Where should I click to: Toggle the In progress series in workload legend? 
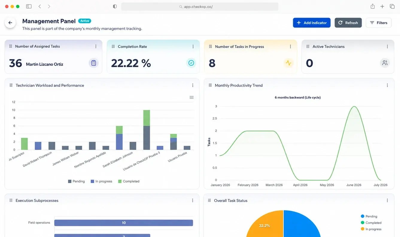[x=101, y=181]
